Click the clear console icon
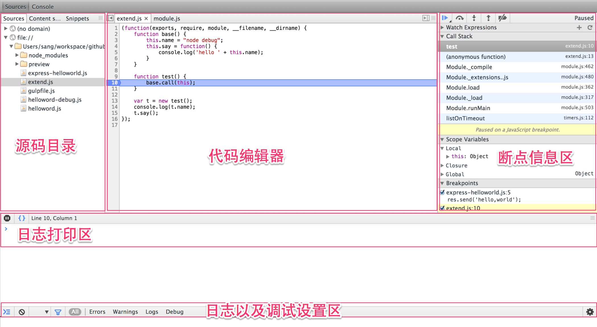The width and height of the screenshot is (597, 327). (x=22, y=312)
